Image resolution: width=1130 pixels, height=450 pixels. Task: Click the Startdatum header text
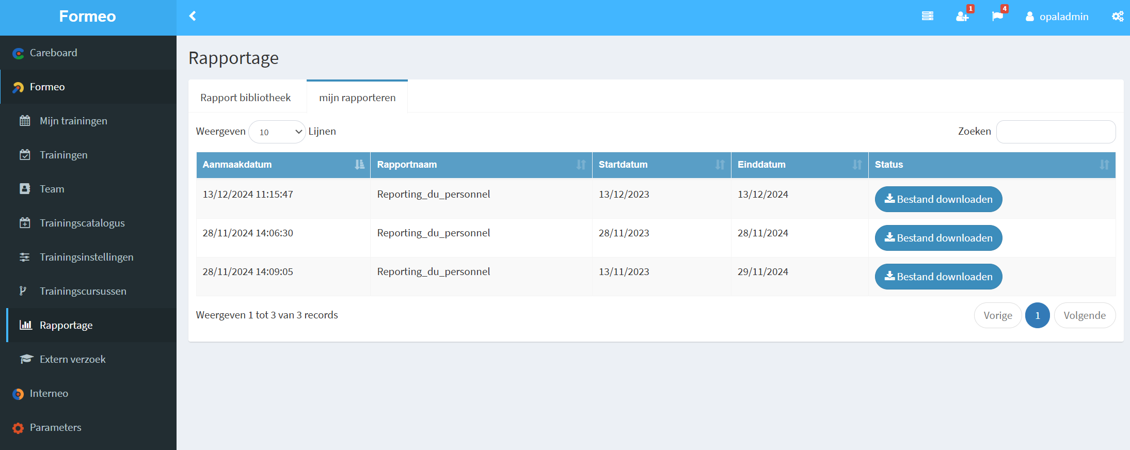(623, 165)
